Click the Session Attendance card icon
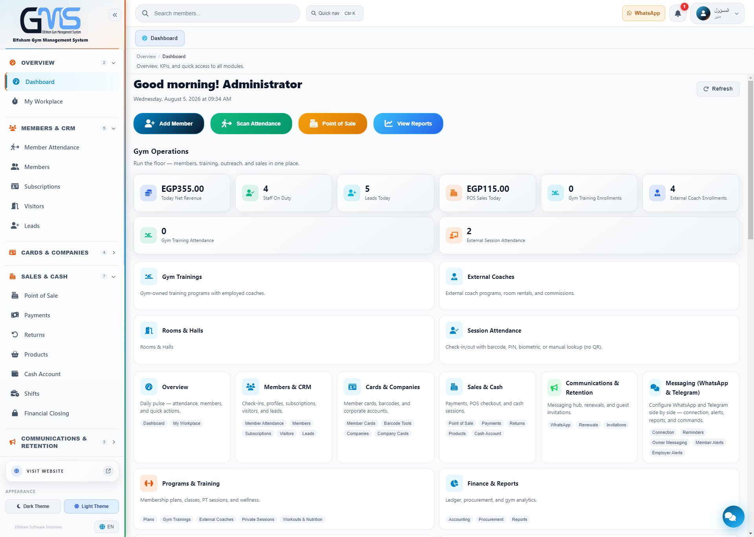 point(454,330)
